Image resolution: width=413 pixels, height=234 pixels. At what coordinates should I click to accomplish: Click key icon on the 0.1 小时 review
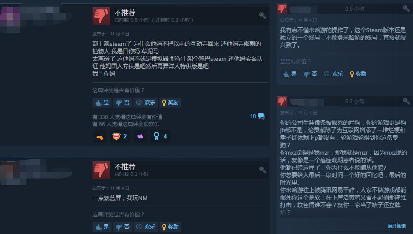coord(262,170)
